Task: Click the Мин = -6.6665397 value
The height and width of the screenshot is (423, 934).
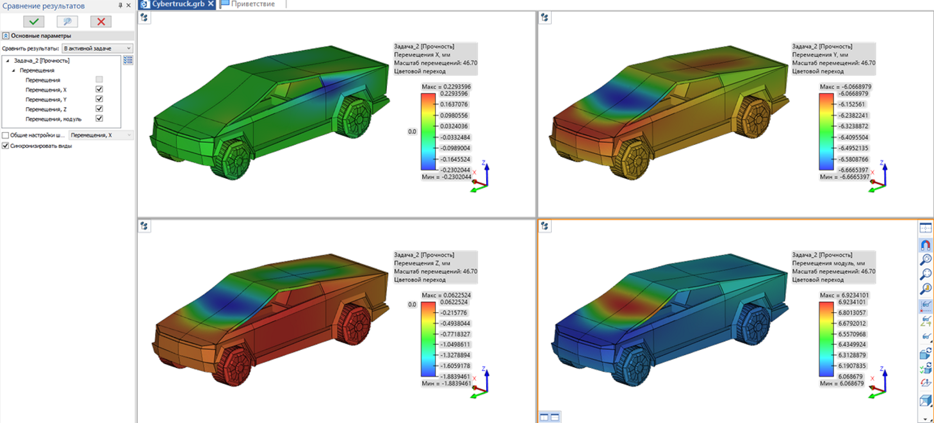Action: click(x=845, y=177)
